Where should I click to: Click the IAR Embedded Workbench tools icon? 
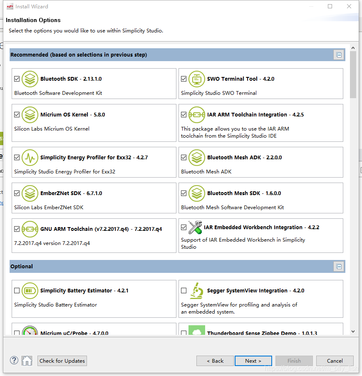(195, 228)
